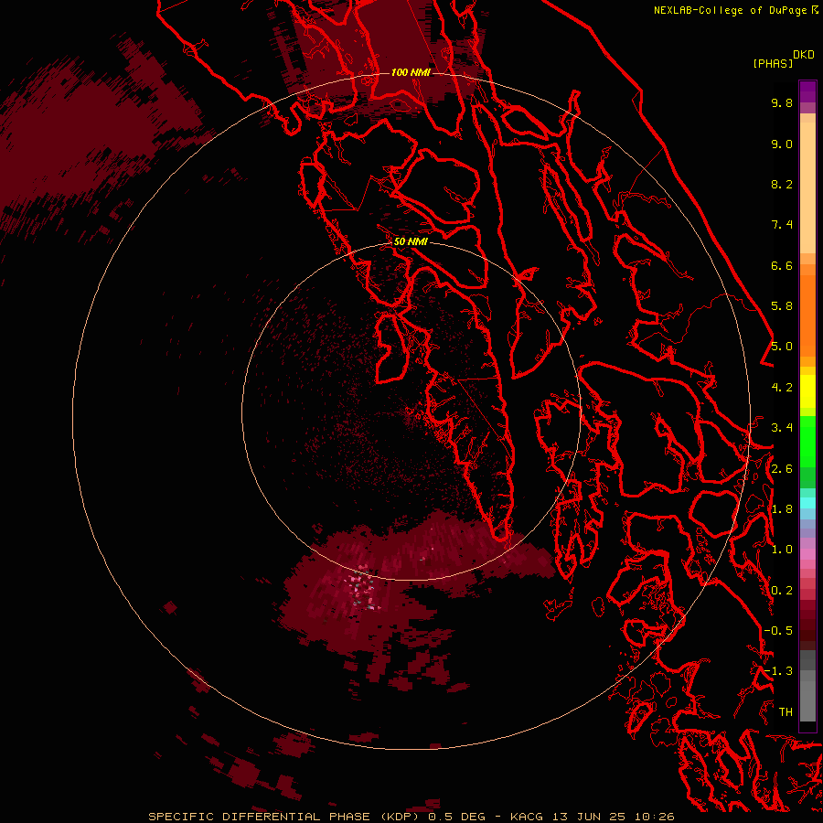Click the pink-green speckled echo cluster south of radar

pos(362,587)
